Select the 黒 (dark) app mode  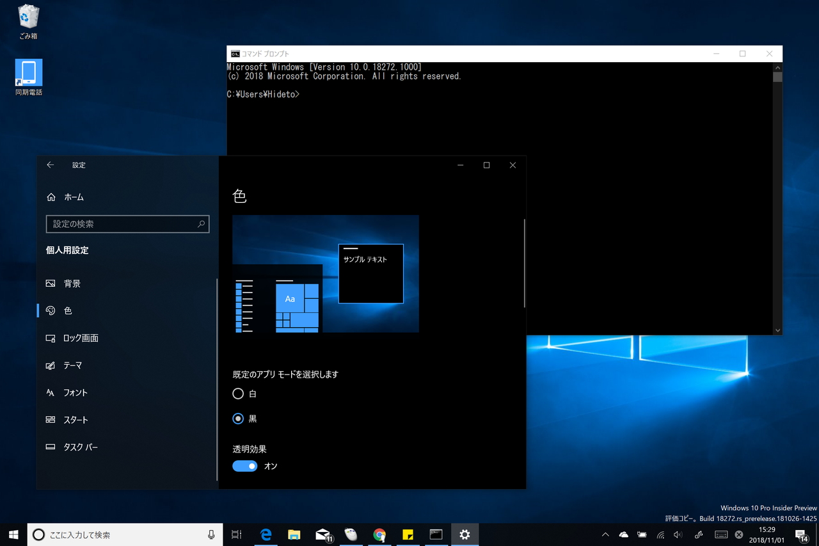tap(238, 419)
